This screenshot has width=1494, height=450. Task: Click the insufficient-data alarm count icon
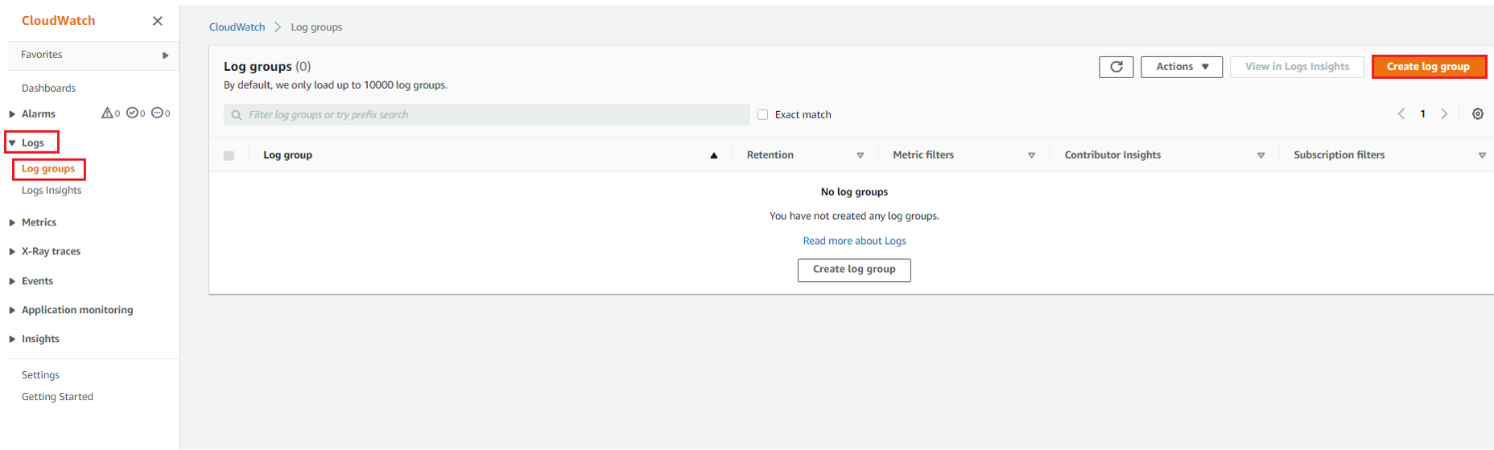157,114
